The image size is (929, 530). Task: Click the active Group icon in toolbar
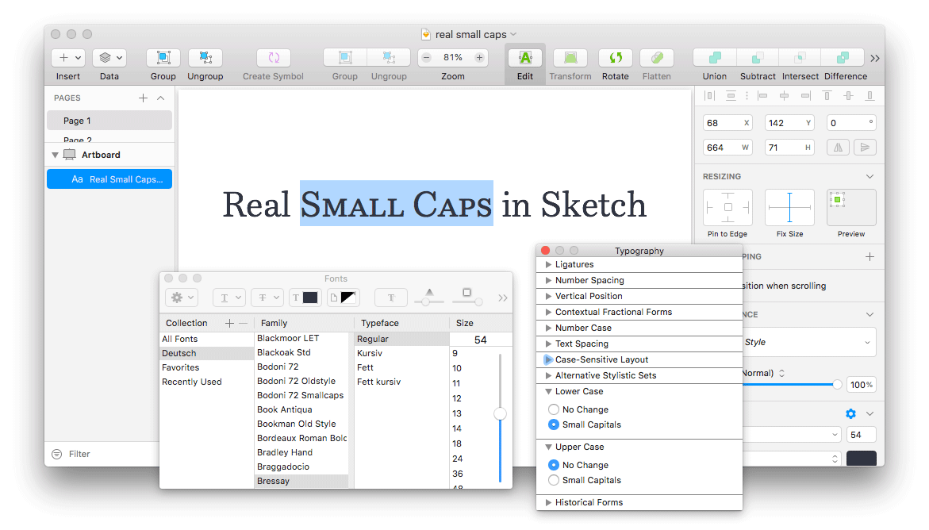[x=163, y=58]
